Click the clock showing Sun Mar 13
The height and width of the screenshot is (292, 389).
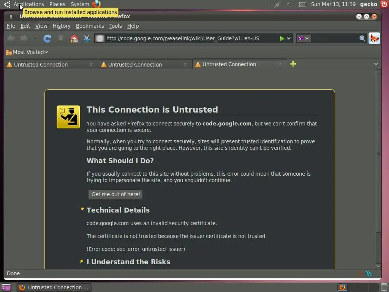pos(333,4)
